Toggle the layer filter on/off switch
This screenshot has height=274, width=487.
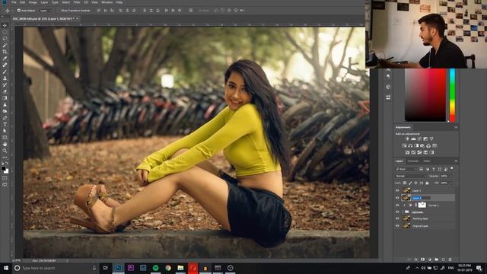(x=452, y=169)
